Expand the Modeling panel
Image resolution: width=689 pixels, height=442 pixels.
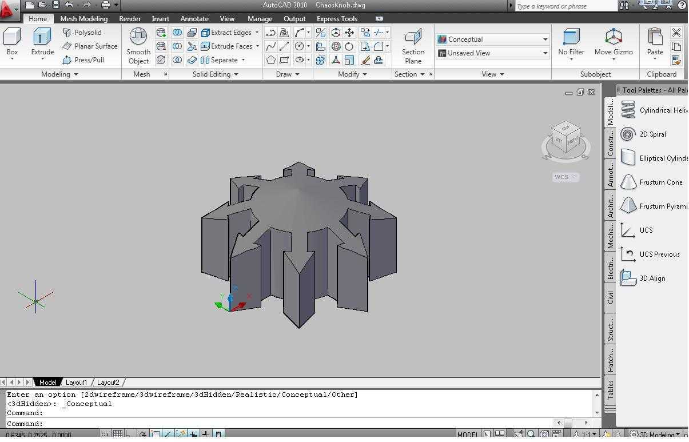60,74
